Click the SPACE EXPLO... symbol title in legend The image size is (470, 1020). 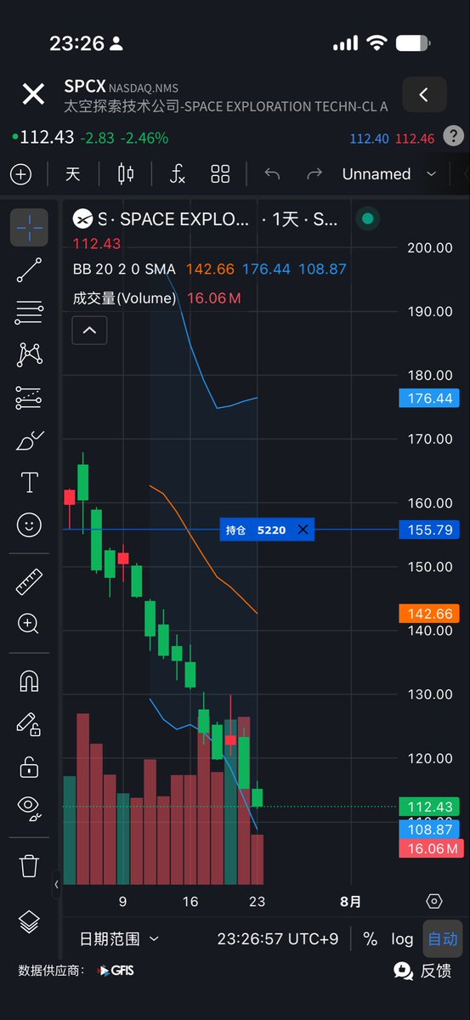[185, 219]
